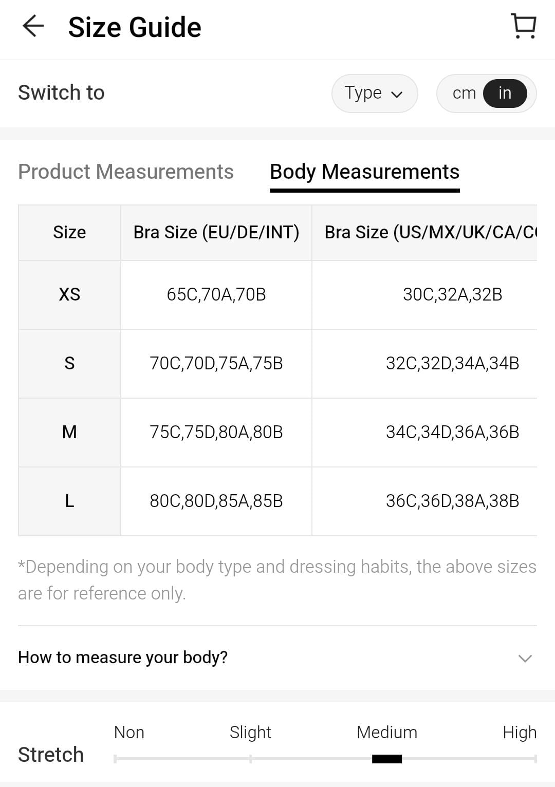Open the shopping cart

point(524,26)
